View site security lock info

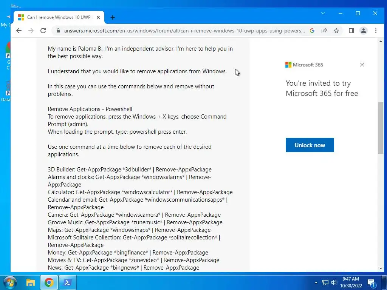coord(58,31)
